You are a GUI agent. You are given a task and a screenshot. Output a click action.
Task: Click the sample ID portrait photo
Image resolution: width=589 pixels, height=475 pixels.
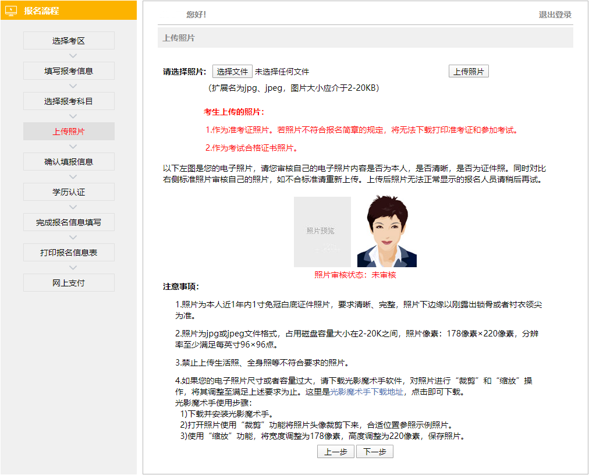point(386,232)
